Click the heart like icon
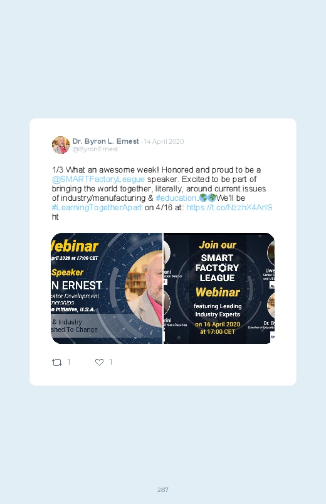Viewport: 326px width, 504px height. point(99,362)
